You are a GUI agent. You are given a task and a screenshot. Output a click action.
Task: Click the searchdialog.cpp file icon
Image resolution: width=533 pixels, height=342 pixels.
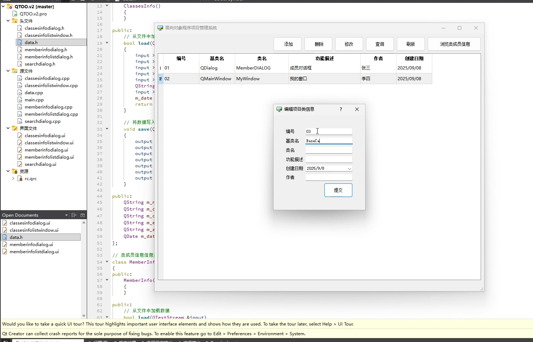pyautogui.click(x=20, y=121)
